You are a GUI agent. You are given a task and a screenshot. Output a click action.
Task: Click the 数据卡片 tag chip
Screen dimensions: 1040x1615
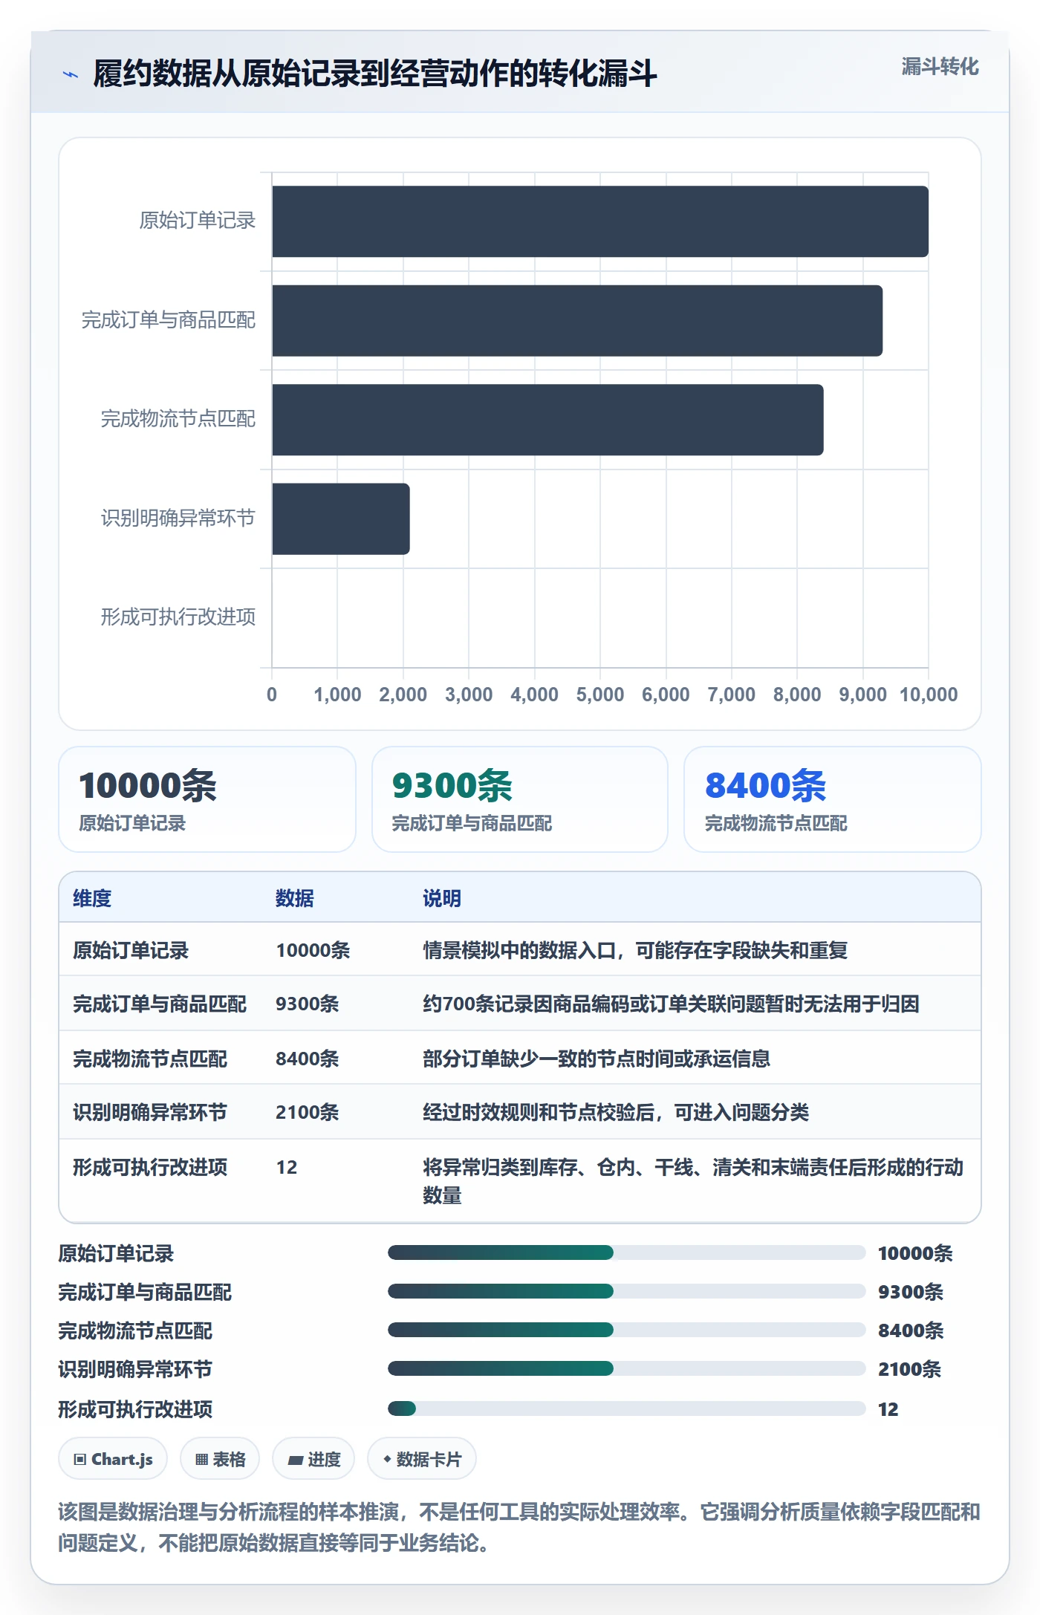coord(422,1459)
